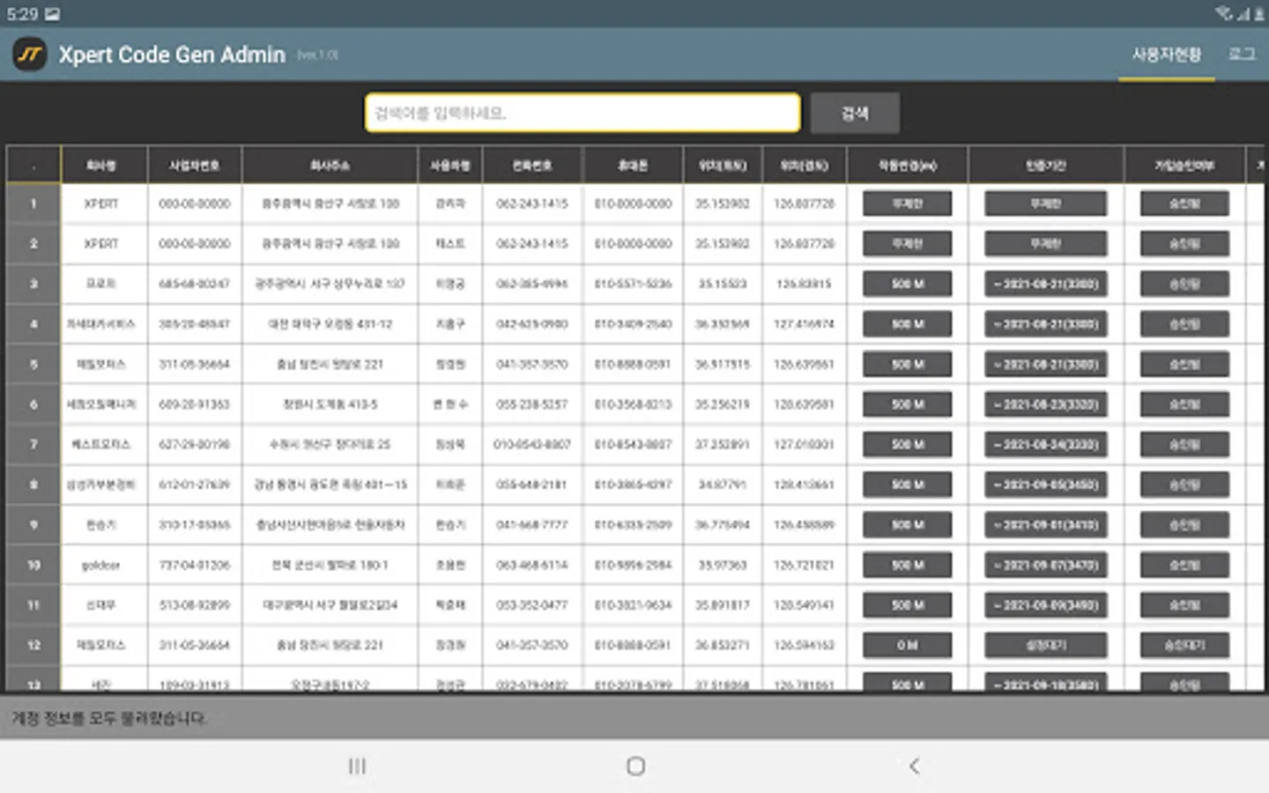This screenshot has width=1269, height=793.
Task: Click row 11 radius 500 M button
Action: coord(908,605)
